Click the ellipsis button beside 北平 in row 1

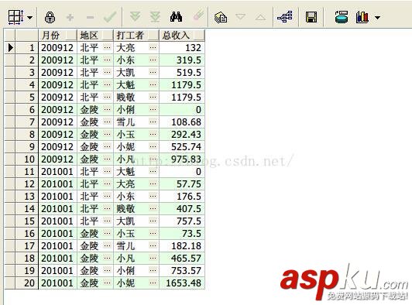point(107,47)
